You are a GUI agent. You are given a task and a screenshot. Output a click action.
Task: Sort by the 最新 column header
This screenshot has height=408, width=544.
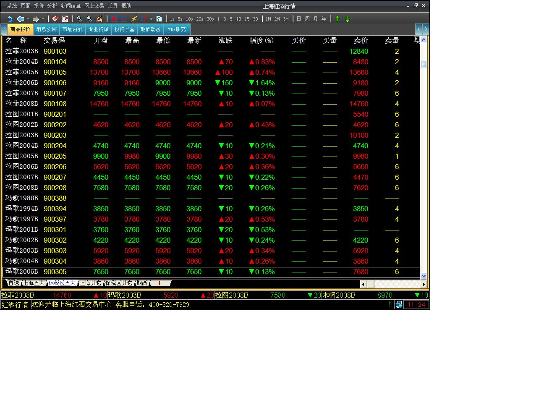(x=194, y=41)
